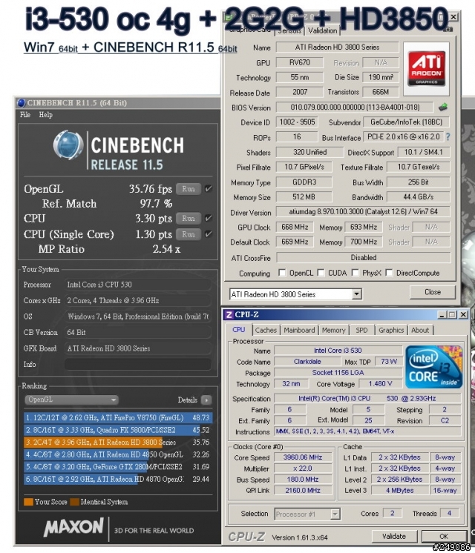Switch to the Validation tab in GPU-Z
The image size is (475, 553).
click(322, 30)
